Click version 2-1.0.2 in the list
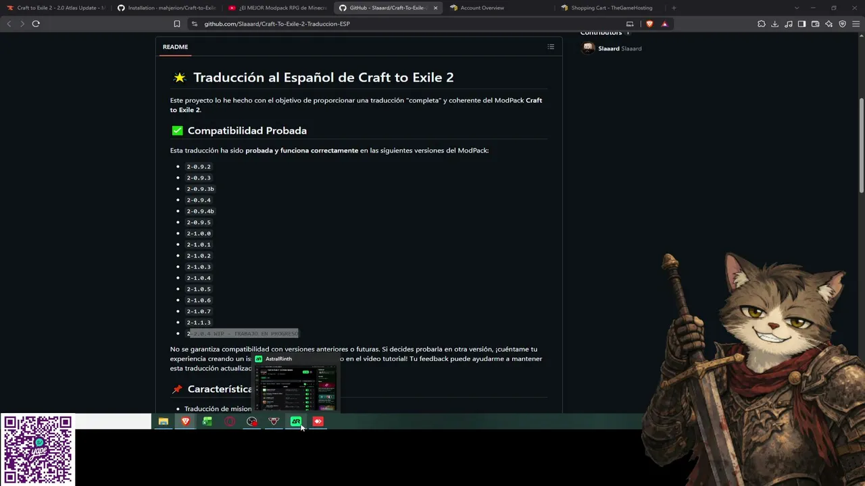Image resolution: width=865 pixels, height=486 pixels. tap(199, 256)
